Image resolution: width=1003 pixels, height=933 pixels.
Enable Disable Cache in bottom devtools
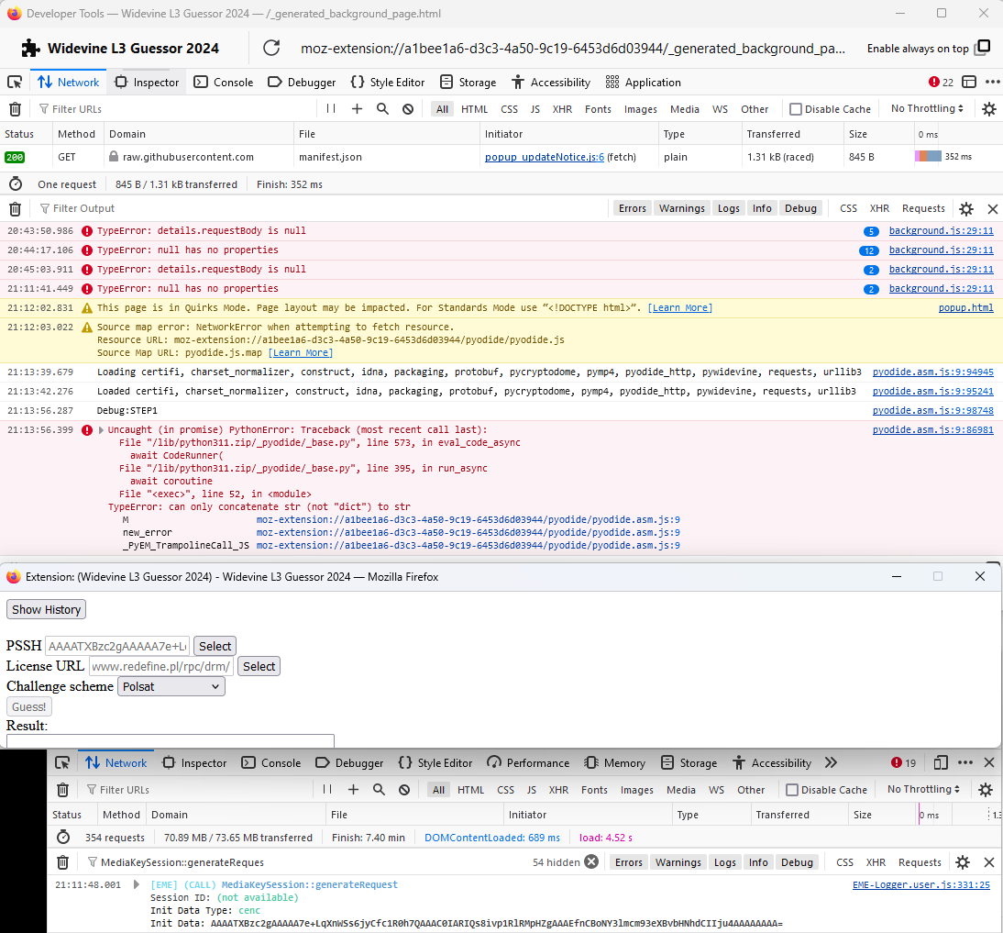pos(791,790)
